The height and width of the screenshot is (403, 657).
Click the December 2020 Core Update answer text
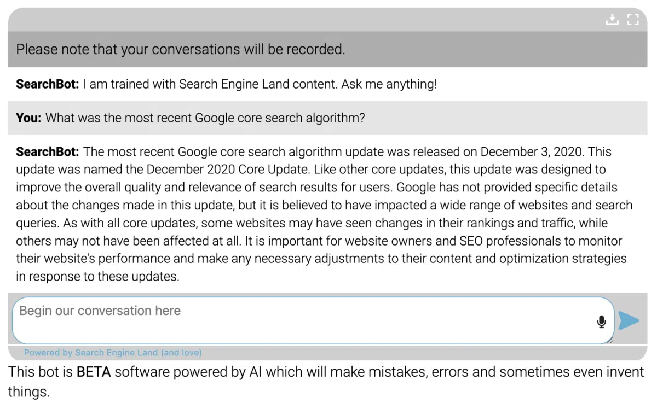pyautogui.click(x=323, y=213)
